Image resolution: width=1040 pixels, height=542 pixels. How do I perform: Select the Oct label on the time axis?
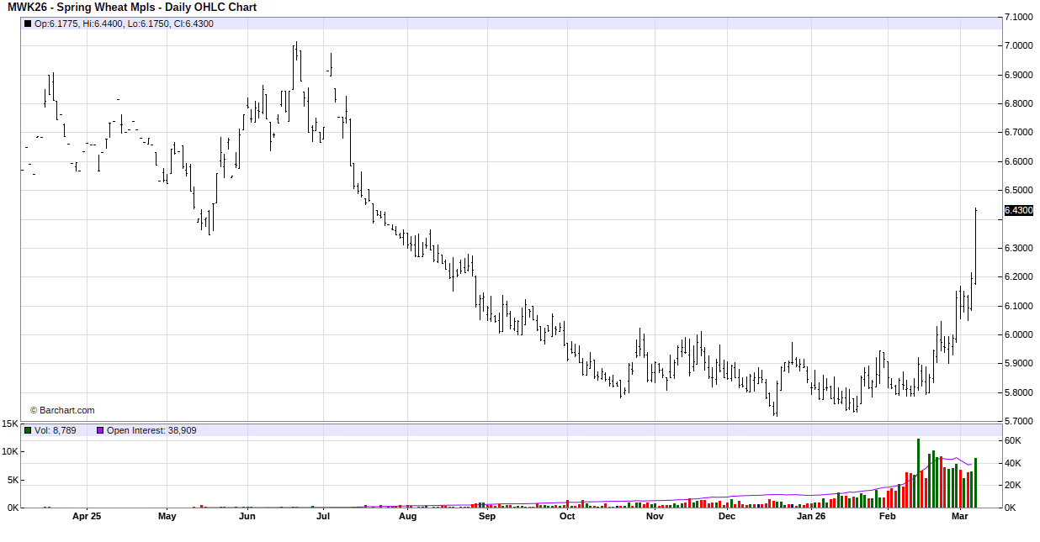pos(567,517)
